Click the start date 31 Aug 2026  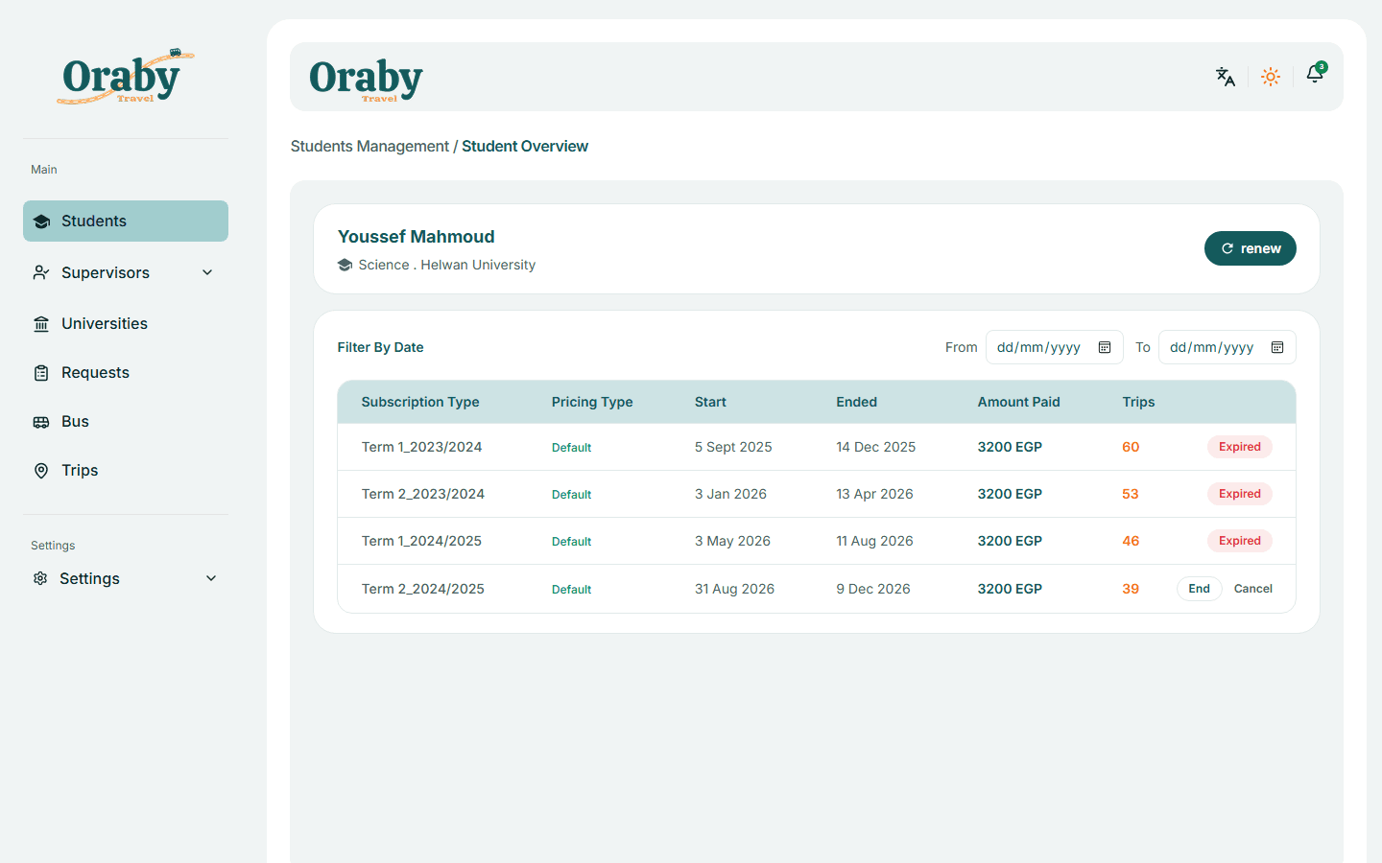pos(734,589)
